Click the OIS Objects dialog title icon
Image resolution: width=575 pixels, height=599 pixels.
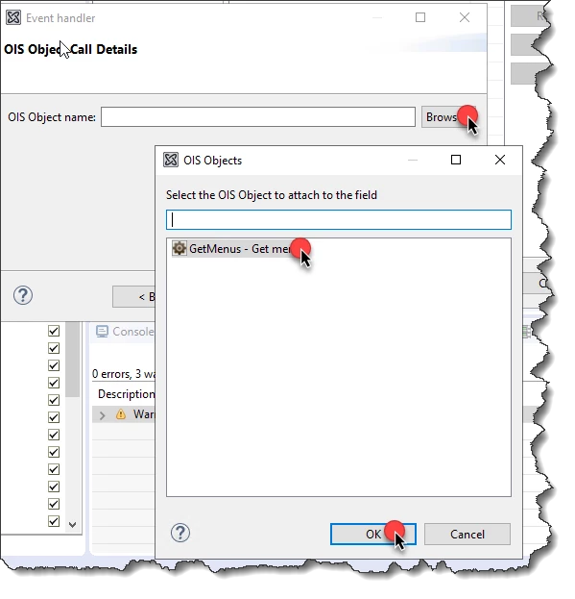171,160
